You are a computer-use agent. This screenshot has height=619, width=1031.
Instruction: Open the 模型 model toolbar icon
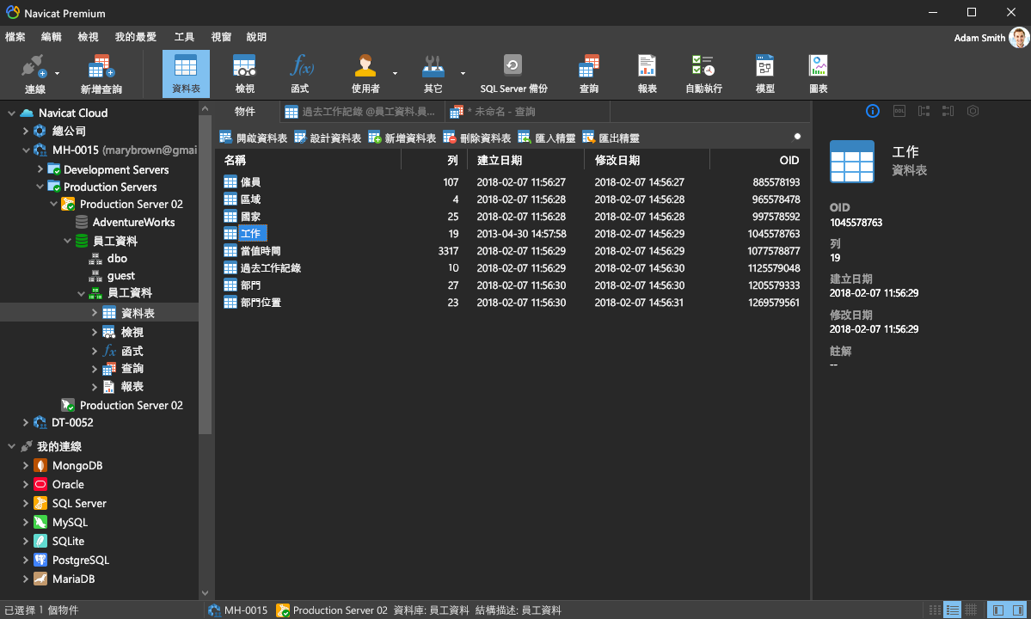coord(764,74)
